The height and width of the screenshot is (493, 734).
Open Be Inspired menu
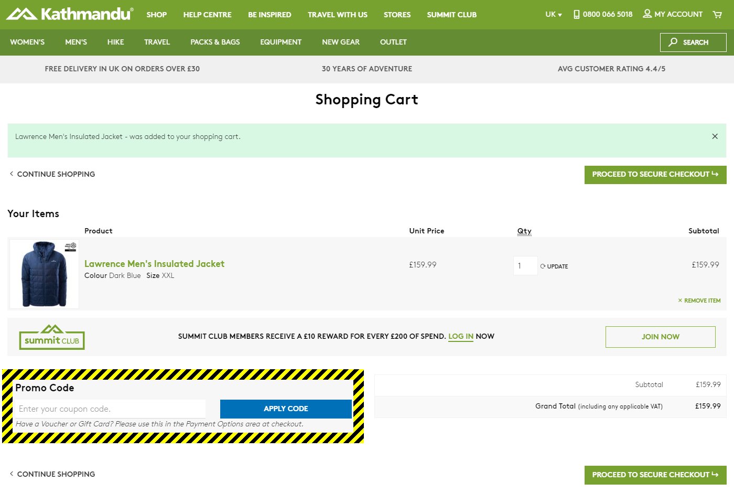pos(269,15)
